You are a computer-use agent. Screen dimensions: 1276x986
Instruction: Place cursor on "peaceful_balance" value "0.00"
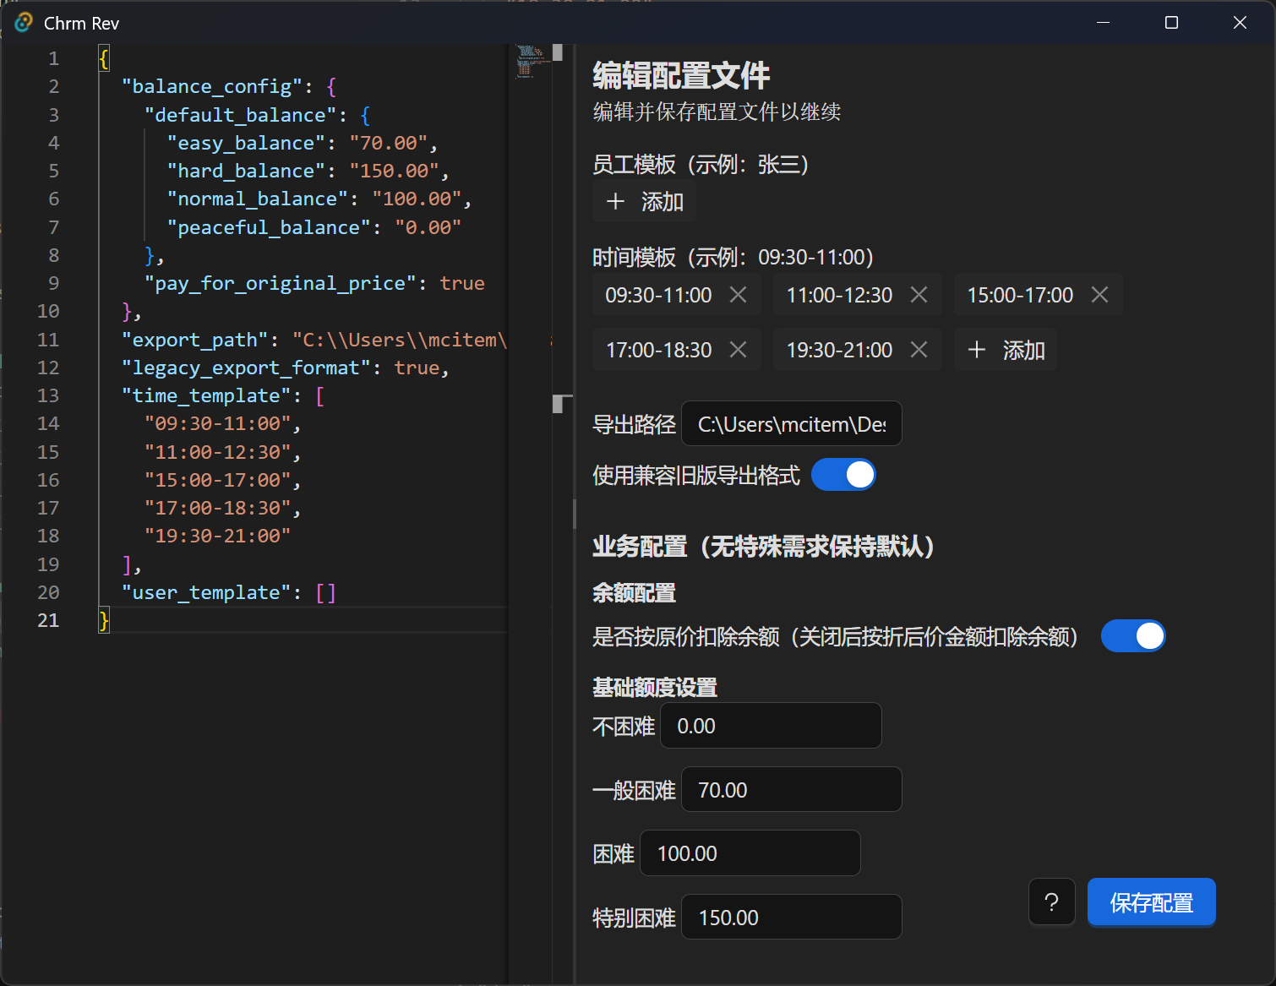click(x=428, y=227)
